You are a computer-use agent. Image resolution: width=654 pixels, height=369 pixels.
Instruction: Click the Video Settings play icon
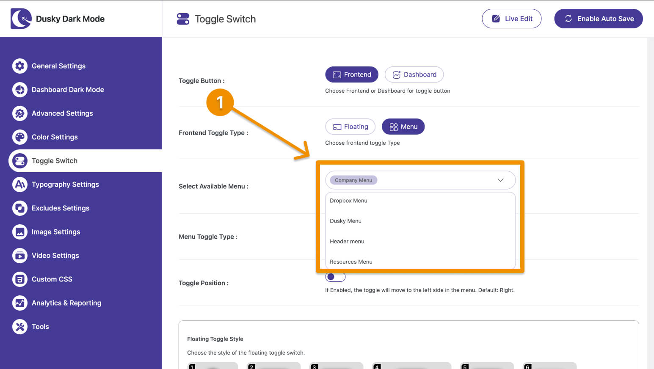[20, 256]
